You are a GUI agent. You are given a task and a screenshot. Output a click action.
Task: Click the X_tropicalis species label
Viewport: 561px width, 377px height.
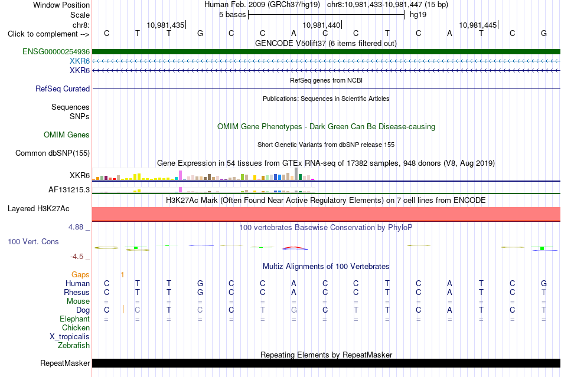[x=70, y=337]
